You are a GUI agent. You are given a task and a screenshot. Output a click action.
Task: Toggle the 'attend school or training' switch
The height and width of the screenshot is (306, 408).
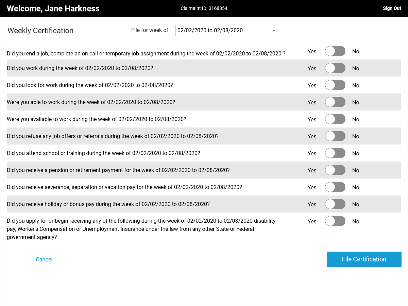coord(335,153)
